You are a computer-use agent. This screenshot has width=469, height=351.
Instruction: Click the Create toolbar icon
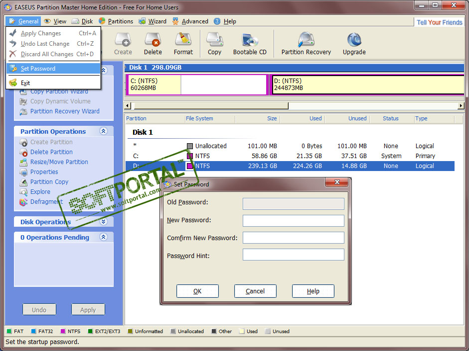point(123,44)
